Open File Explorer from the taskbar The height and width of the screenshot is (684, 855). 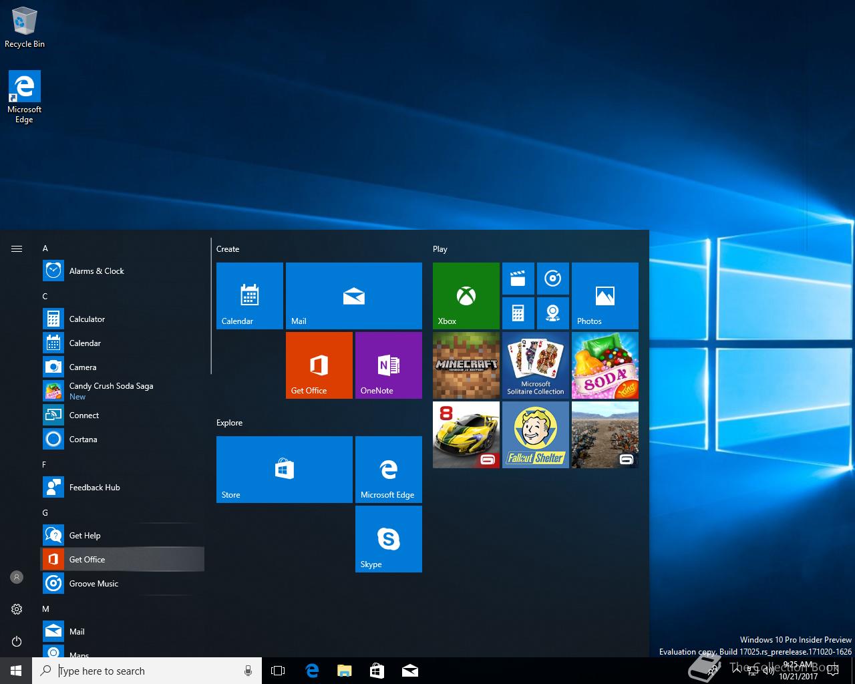point(345,671)
